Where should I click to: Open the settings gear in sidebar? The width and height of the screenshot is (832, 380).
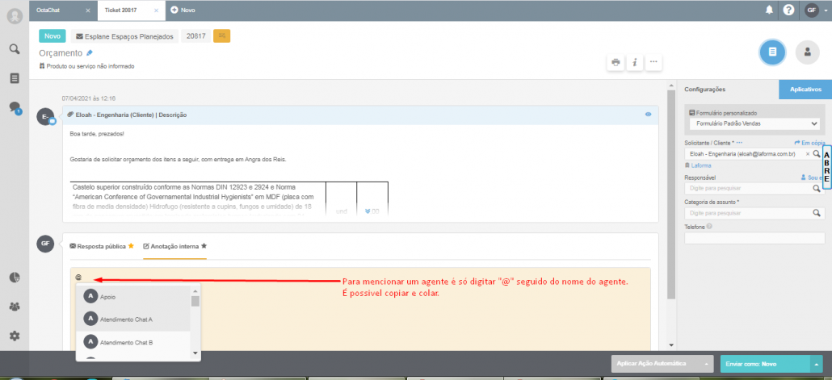(x=14, y=336)
